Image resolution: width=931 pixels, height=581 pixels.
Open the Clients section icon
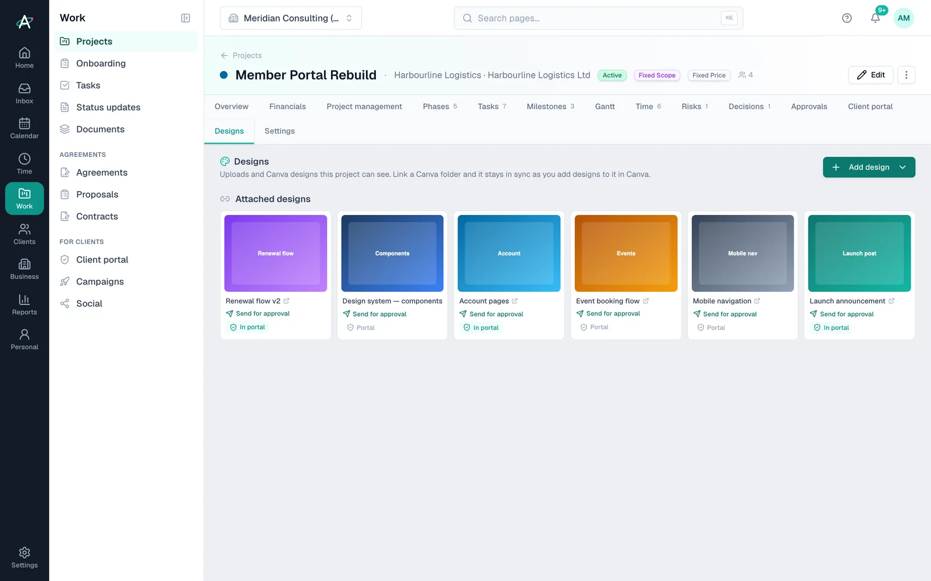click(24, 234)
